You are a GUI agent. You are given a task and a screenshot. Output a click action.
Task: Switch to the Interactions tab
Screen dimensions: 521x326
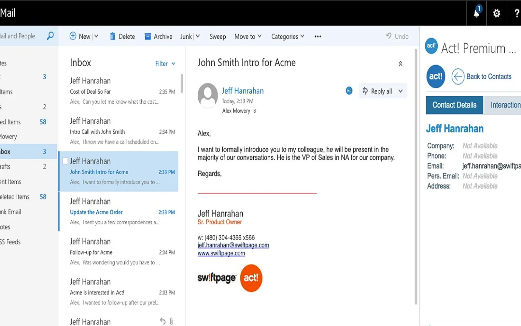pyautogui.click(x=503, y=105)
